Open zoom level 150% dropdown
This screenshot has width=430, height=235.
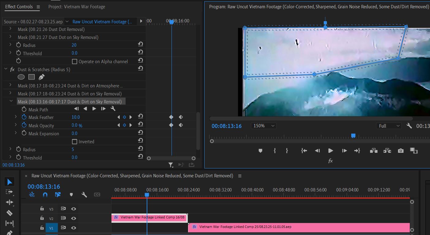click(x=263, y=126)
